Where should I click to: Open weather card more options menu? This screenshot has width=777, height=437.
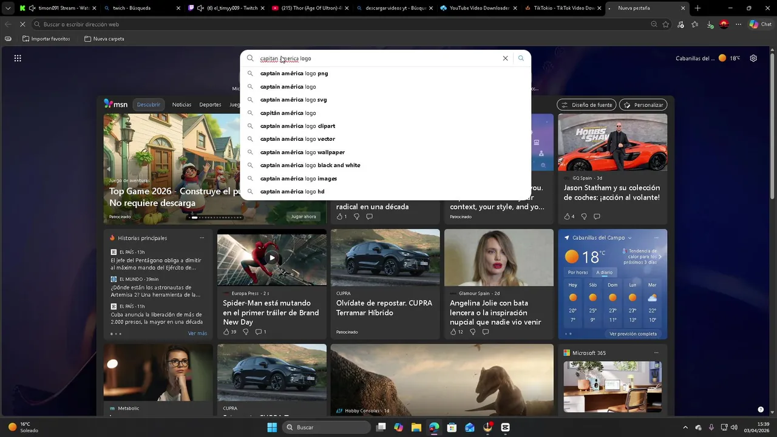tap(656, 238)
